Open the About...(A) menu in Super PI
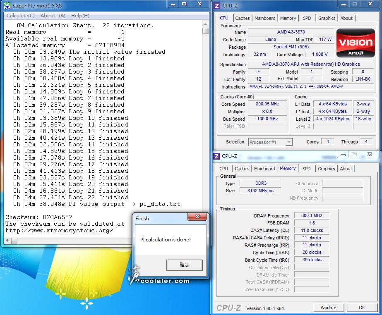The image size is (382, 315). pos(53,16)
